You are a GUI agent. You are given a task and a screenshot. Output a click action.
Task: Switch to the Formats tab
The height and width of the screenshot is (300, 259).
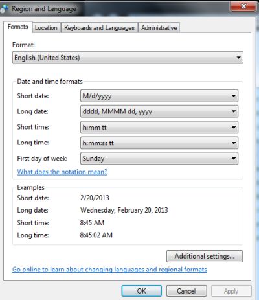[18, 27]
